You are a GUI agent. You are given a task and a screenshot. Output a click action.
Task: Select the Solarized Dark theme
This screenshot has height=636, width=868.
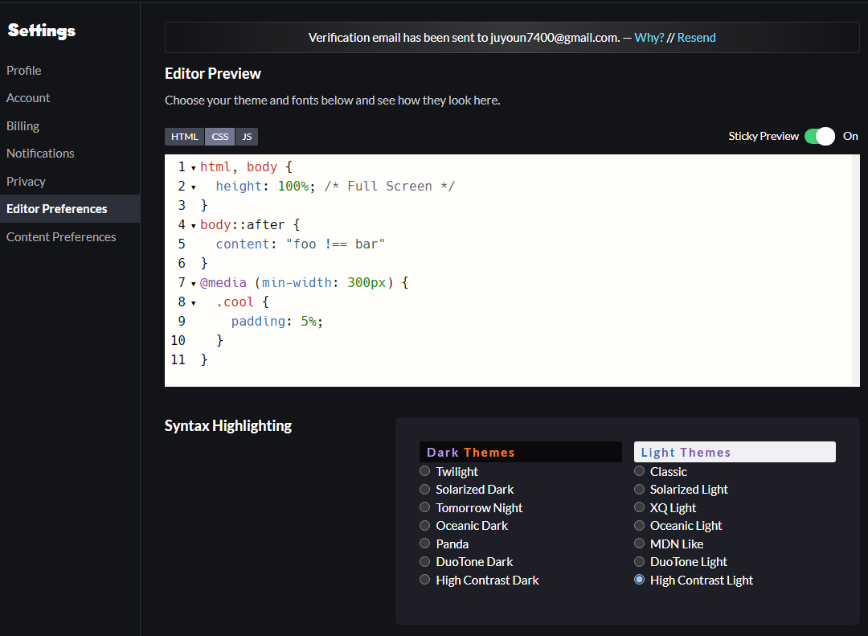click(x=424, y=489)
